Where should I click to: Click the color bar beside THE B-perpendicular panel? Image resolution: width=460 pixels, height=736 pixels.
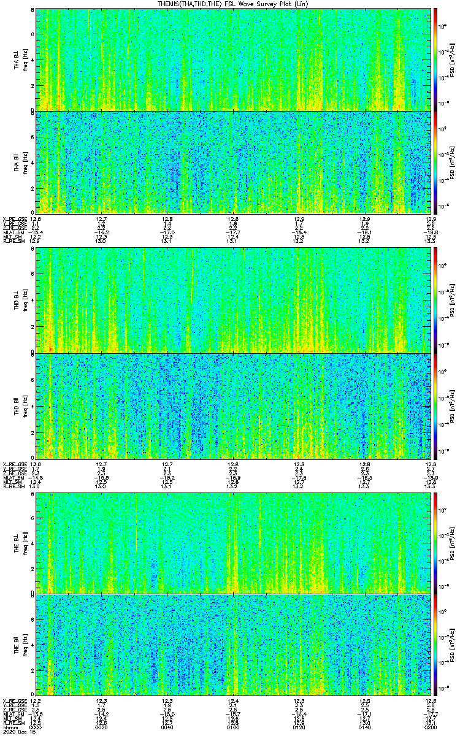436,543
